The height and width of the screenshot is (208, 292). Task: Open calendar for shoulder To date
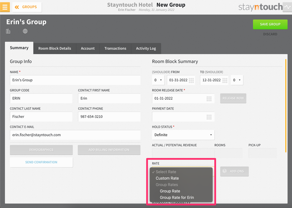coord(225,80)
